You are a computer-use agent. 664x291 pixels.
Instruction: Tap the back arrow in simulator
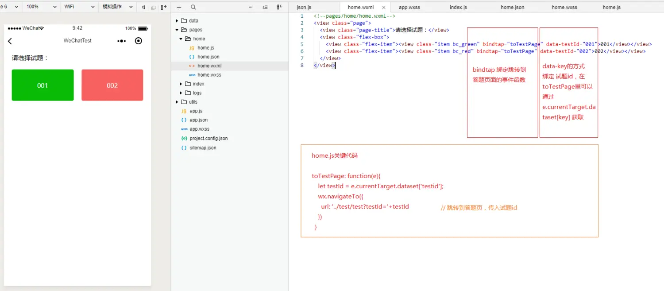[x=10, y=41]
